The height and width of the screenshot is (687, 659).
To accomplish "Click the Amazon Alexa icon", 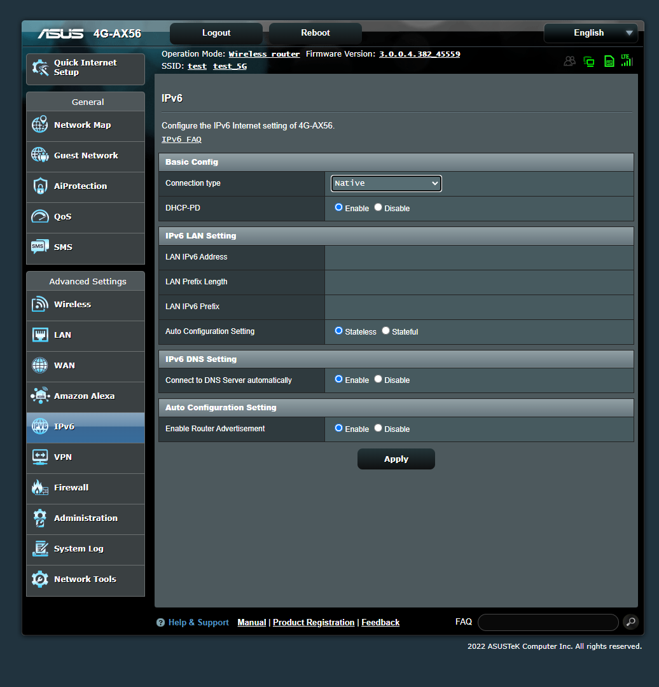I will [x=40, y=396].
